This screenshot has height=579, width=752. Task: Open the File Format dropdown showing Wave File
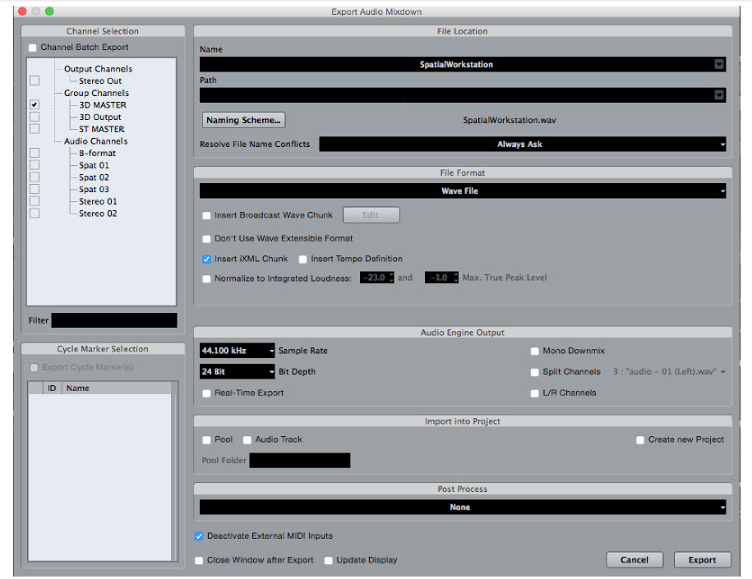[460, 192]
